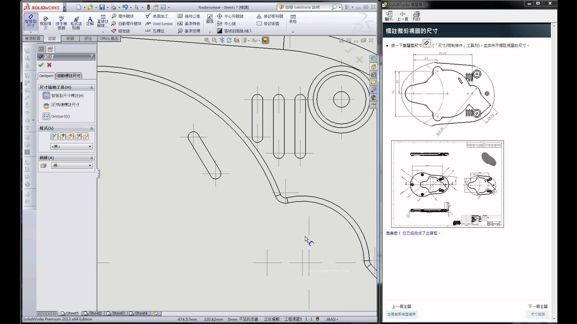Open Design Library task pane icon
Screen dimensions: 577x324
[373, 74]
